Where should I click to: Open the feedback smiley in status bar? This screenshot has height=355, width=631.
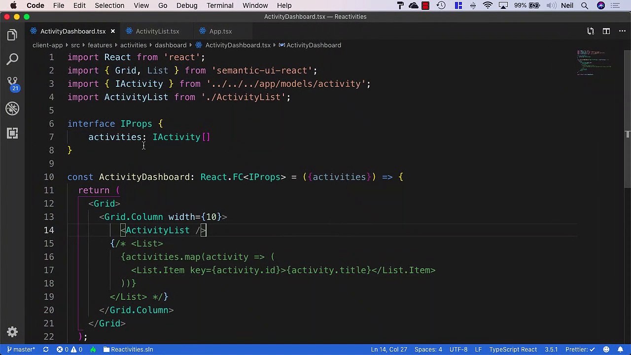(x=606, y=350)
